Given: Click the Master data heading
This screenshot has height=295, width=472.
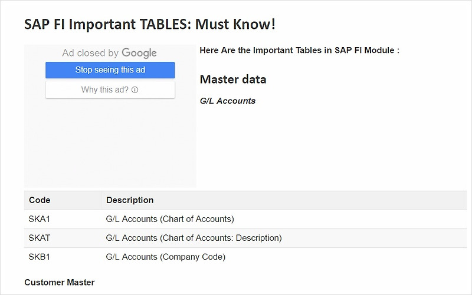Looking at the screenshot, I should pyautogui.click(x=233, y=79).
